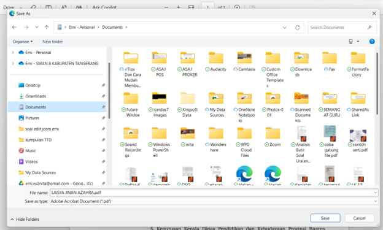Select the Future WinJoe folder
This screenshot has width=383, height=230.
(x=131, y=105)
